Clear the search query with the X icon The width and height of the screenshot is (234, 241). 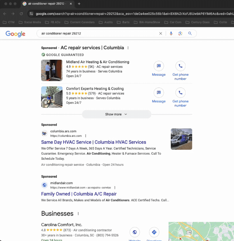(160, 33)
